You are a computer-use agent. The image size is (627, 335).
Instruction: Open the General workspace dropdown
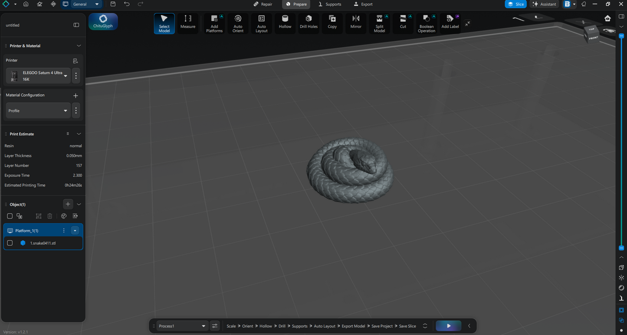(x=86, y=4)
